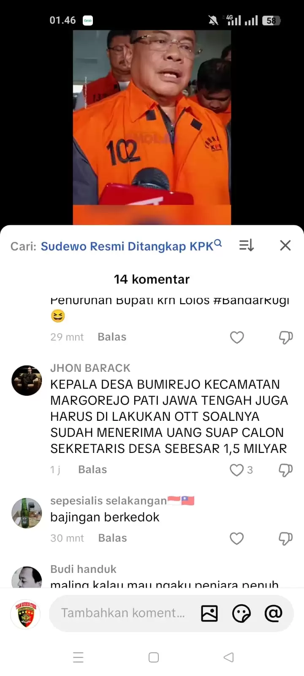The image size is (304, 676).
Task: Open JHON BARACK's profile avatar
Action: (x=27, y=380)
